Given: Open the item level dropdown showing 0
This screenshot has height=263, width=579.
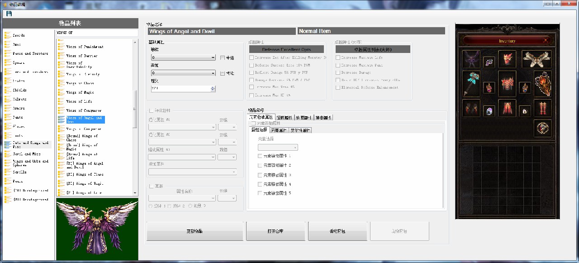Looking at the screenshot, I should (184, 58).
